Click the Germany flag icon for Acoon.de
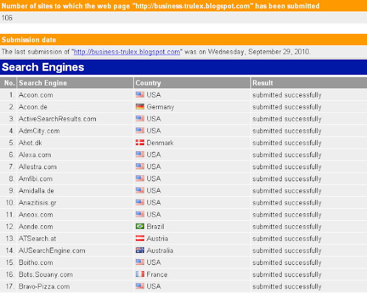 click(x=140, y=107)
